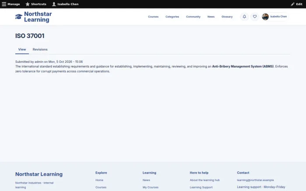
Task: Open the Manage hamburger menu icon
Action: [x=4, y=4]
